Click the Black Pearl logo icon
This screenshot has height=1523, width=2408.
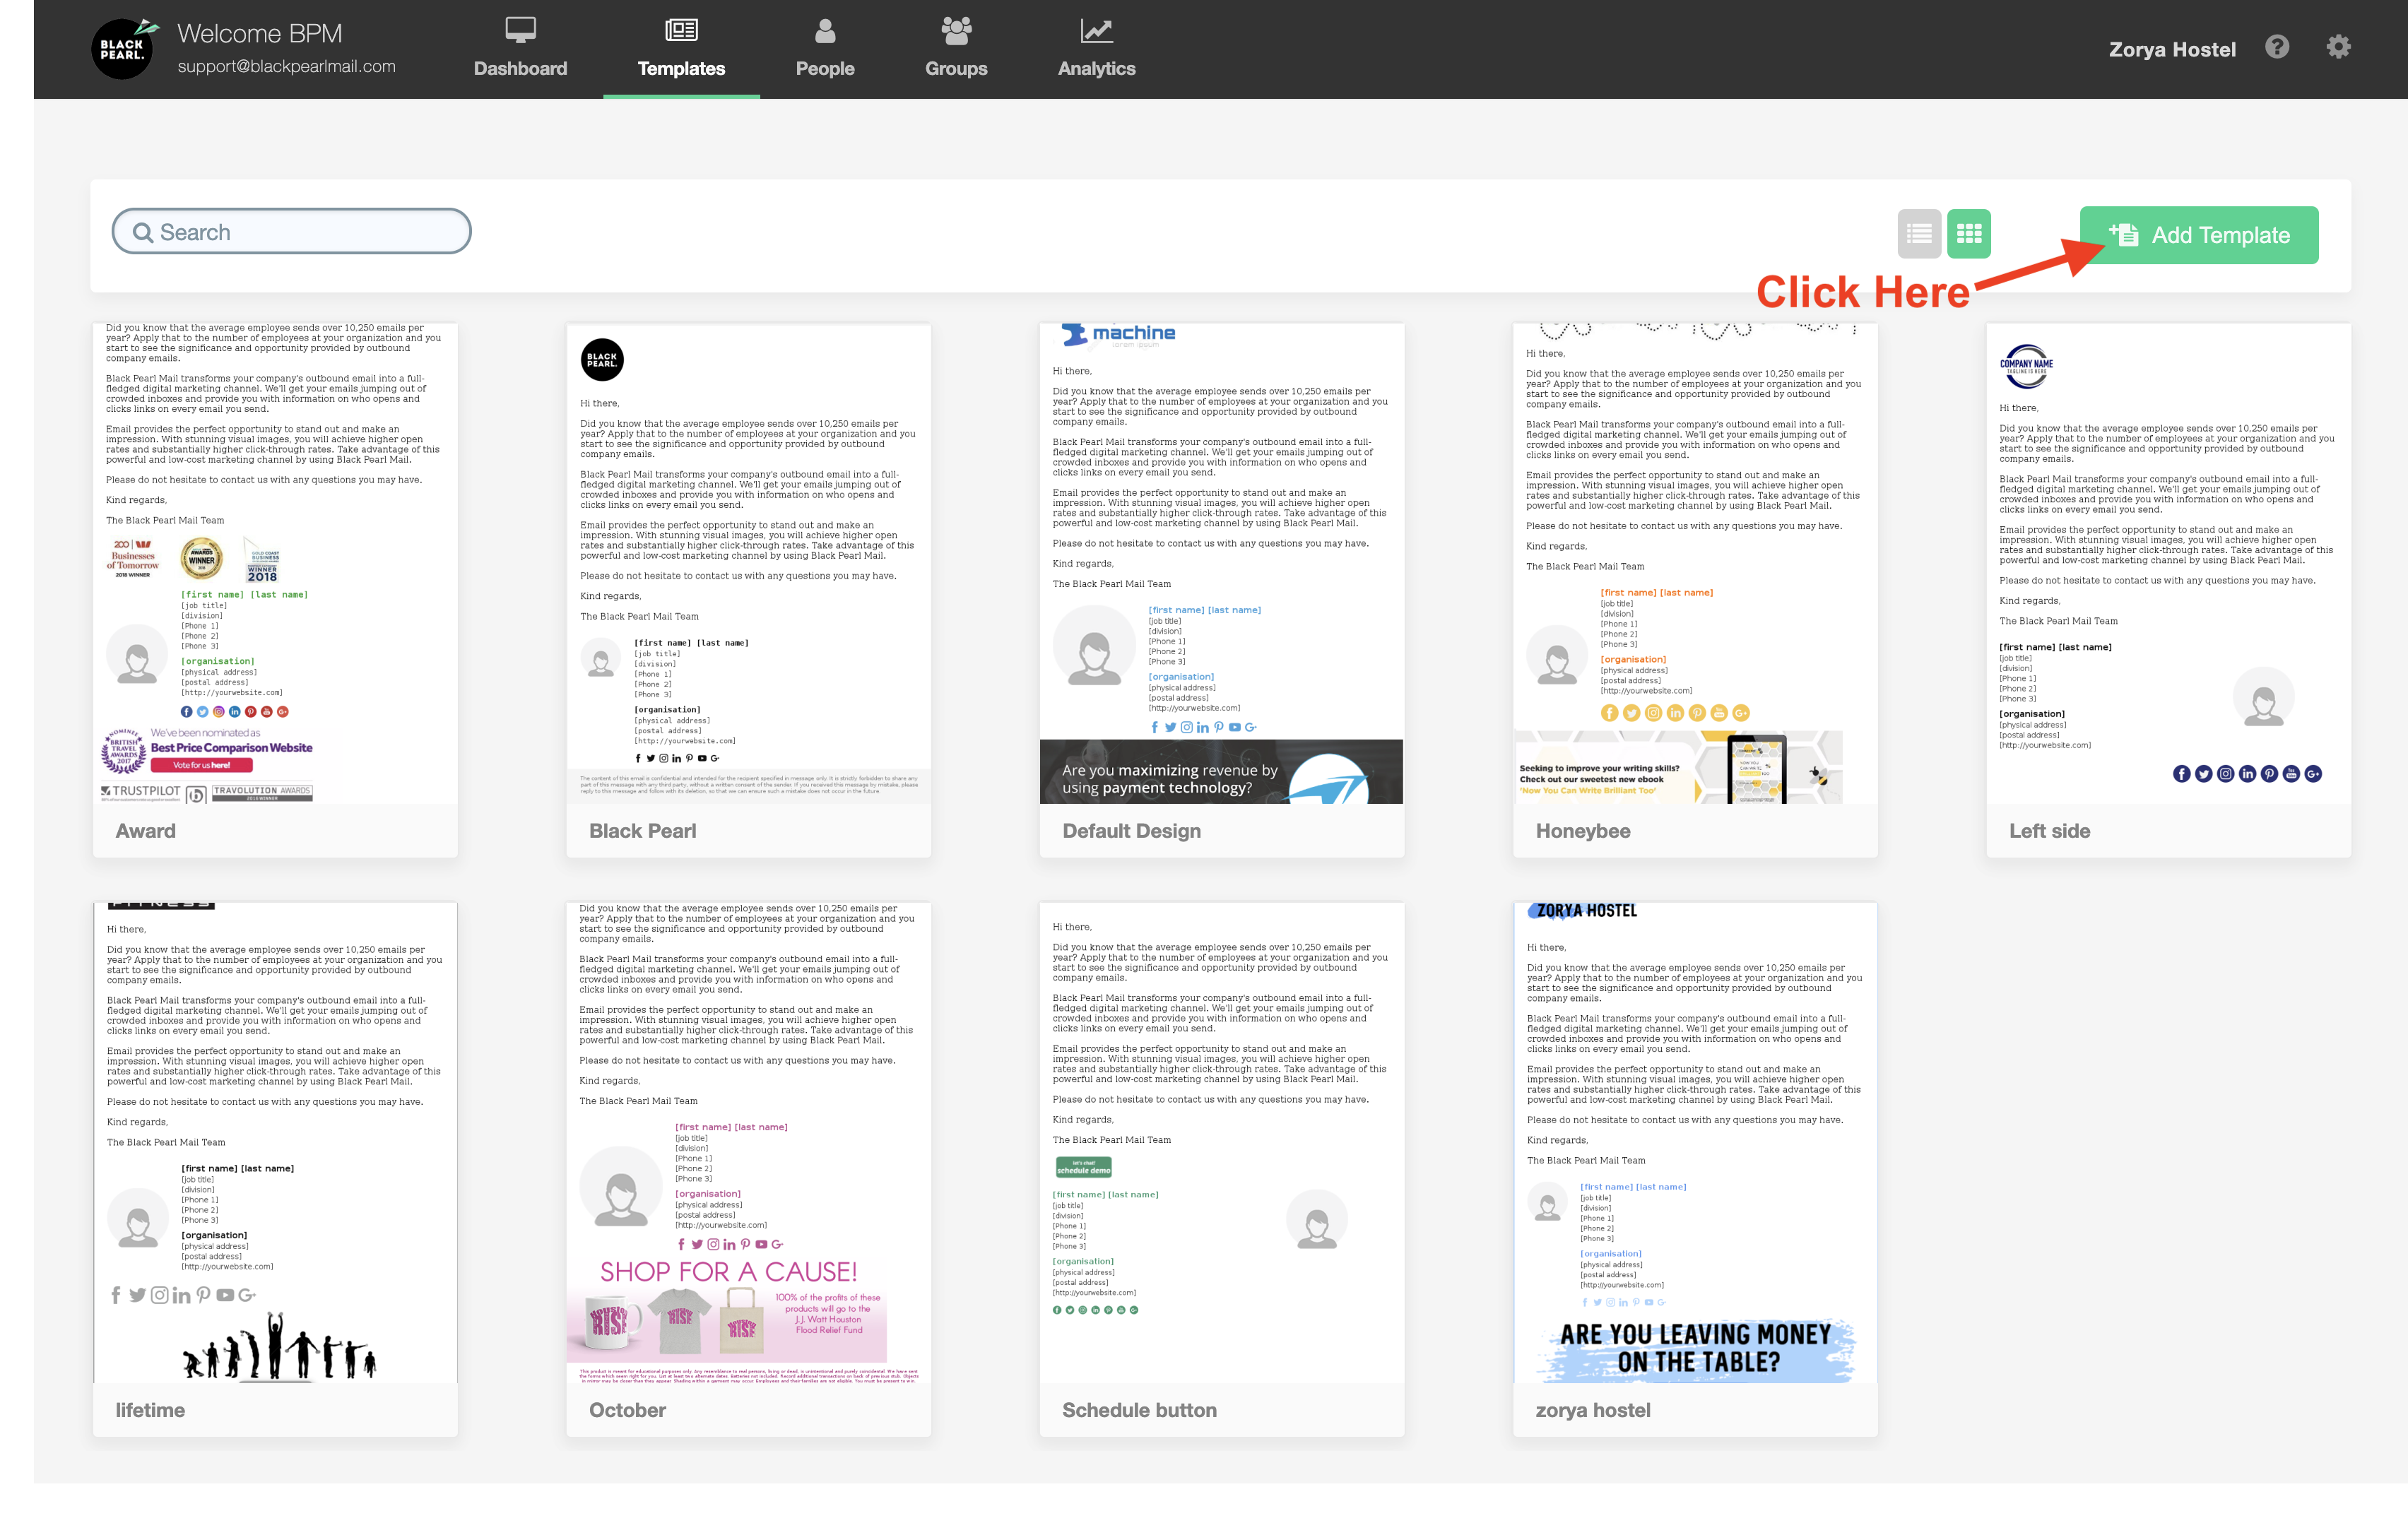pyautogui.click(x=122, y=48)
